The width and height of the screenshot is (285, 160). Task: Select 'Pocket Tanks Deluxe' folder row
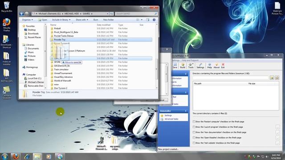tap(101, 36)
